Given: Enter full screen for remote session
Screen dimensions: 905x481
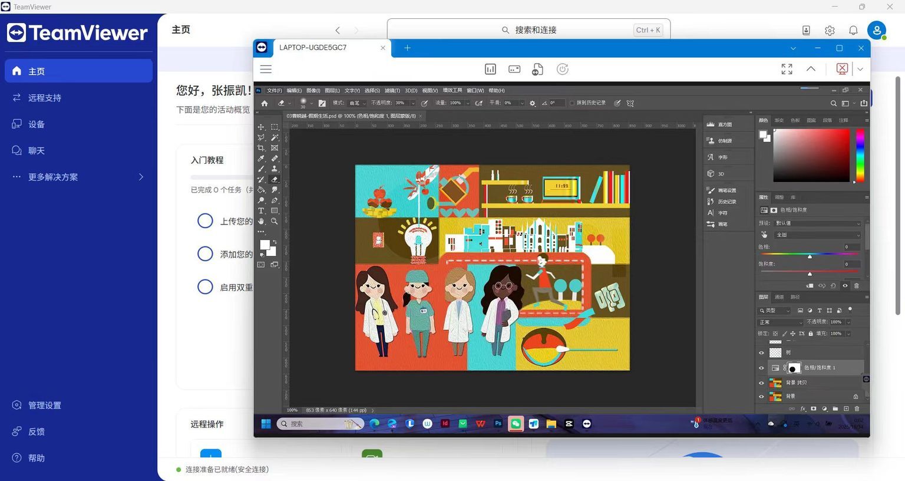Looking at the screenshot, I should click(x=787, y=70).
